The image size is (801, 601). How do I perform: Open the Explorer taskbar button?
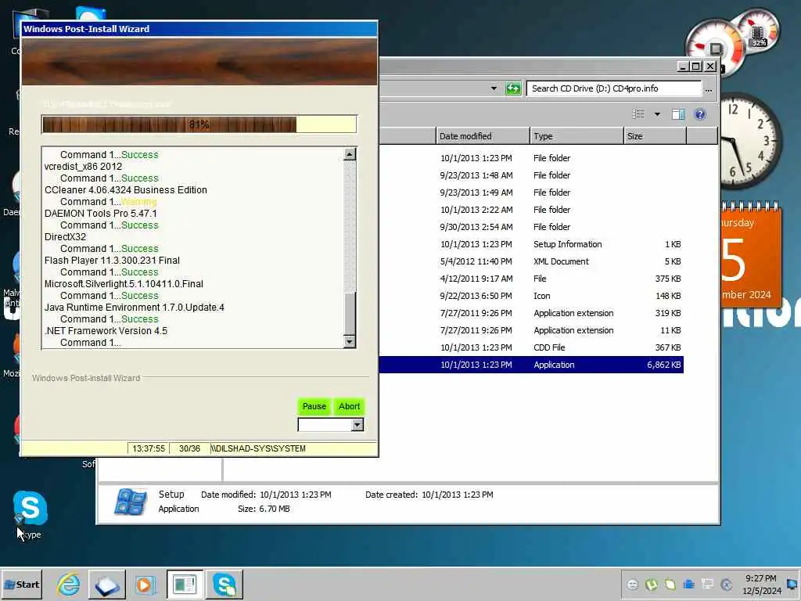tap(107, 585)
